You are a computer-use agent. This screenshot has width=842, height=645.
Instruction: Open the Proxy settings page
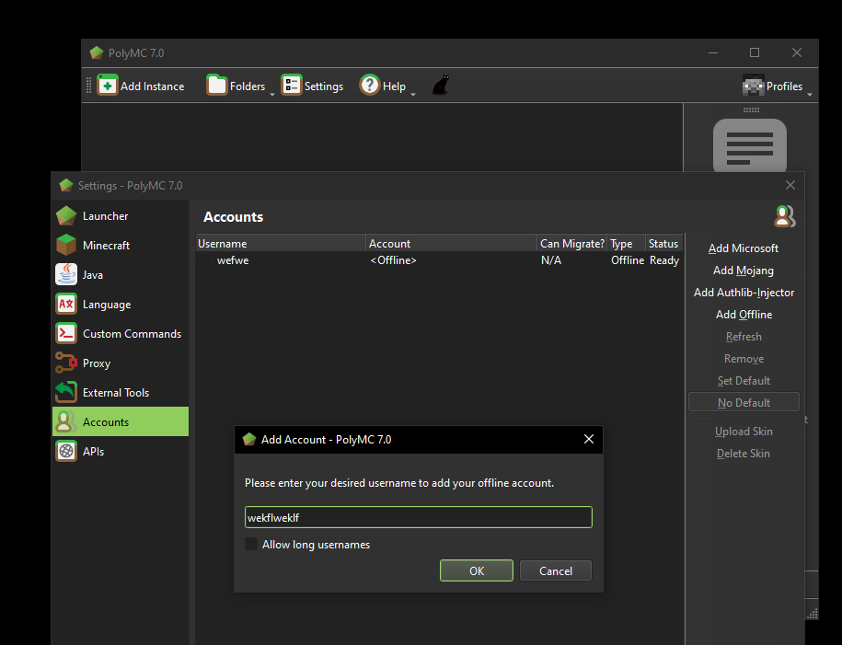point(121,363)
